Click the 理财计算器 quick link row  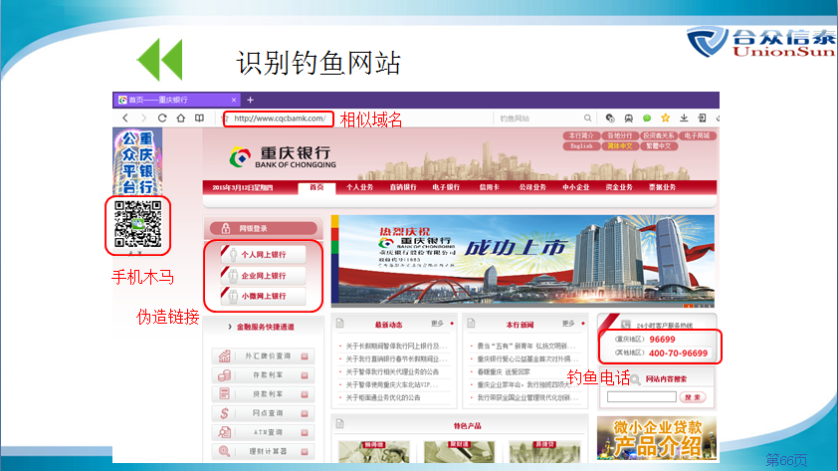click(263, 451)
